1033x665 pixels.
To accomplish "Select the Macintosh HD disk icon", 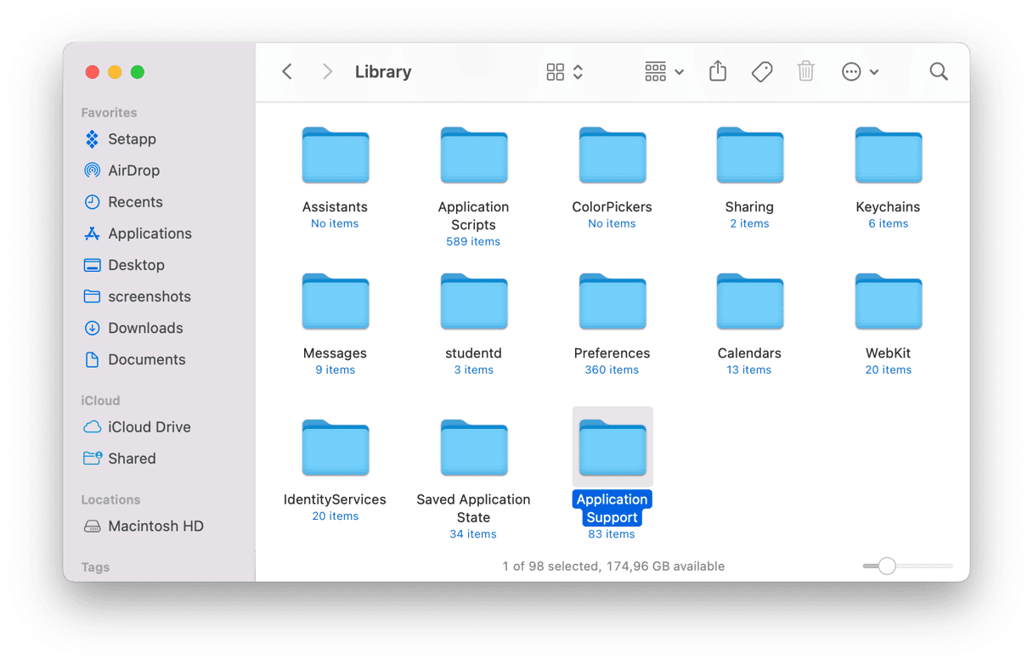I will (x=92, y=527).
